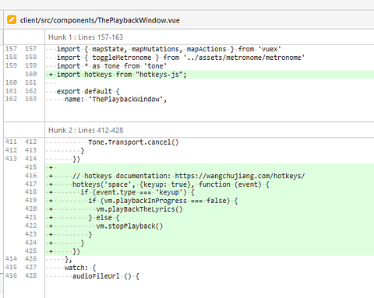The image size is (374, 298).
Task: Click new line number 415 in gutter
Action: pyautogui.click(x=31, y=167)
